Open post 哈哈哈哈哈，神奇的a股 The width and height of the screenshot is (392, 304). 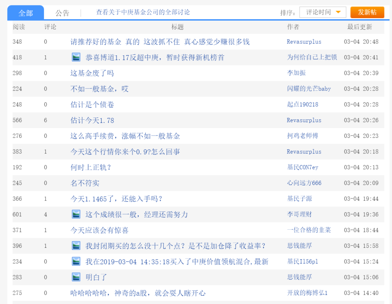point(138,293)
